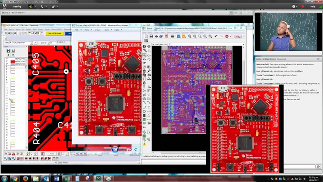Toggle the Only checkbox in ViewMate
Viewport: 323px width, 182px height.
point(10,43)
